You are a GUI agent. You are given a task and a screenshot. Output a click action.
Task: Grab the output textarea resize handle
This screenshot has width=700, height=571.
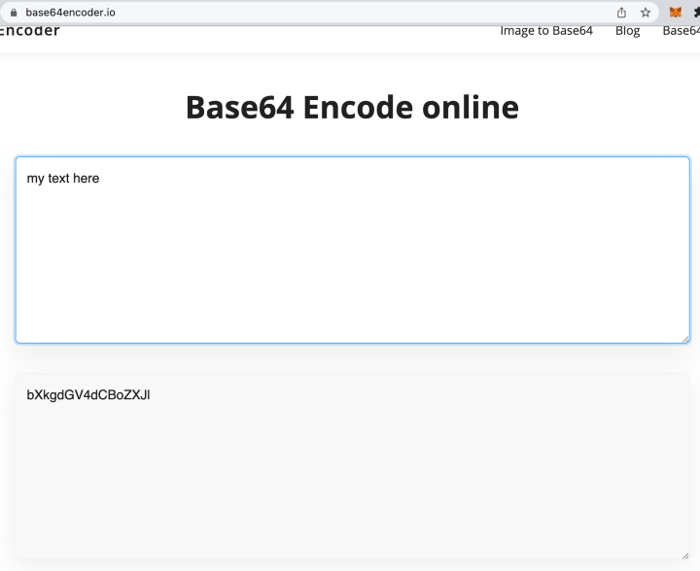tap(685, 555)
